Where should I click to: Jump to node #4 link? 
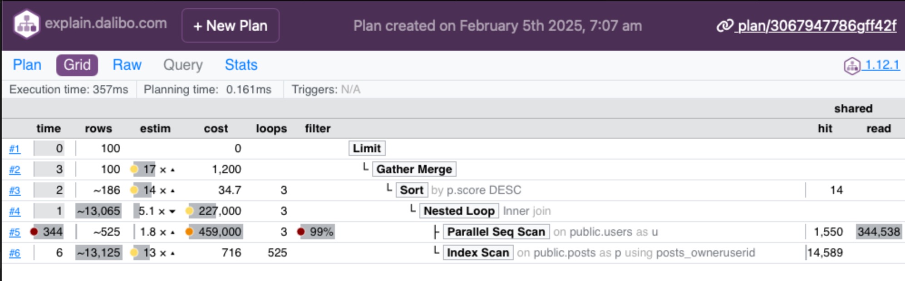pos(15,211)
